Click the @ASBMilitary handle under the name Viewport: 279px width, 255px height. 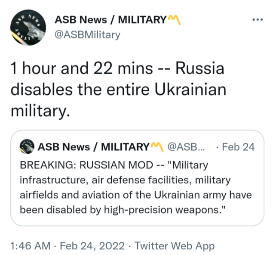[x=87, y=34]
